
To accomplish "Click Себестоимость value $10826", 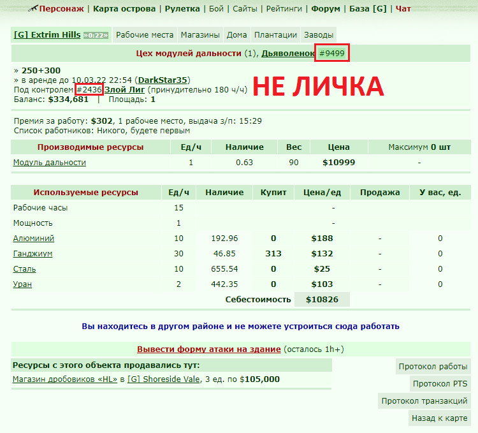I will point(322,300).
